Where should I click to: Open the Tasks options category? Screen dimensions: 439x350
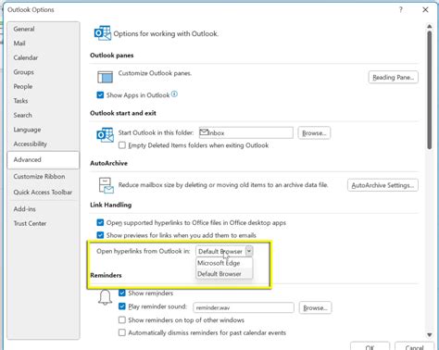coord(44,101)
